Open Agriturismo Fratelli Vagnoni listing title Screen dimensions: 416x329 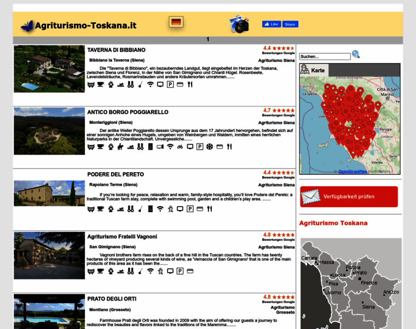click(x=122, y=236)
